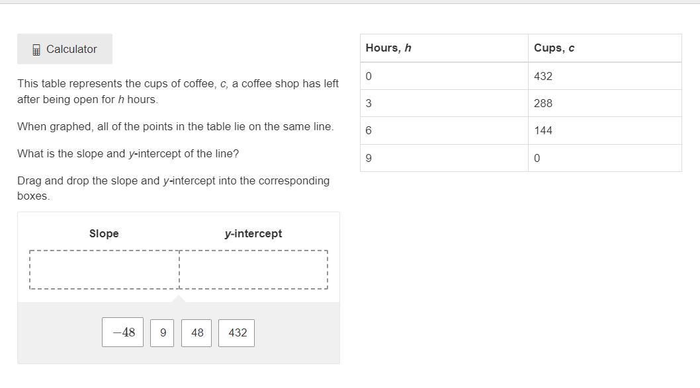Select the −48 answer tile
Screen dimensions: 700x388
(122, 332)
